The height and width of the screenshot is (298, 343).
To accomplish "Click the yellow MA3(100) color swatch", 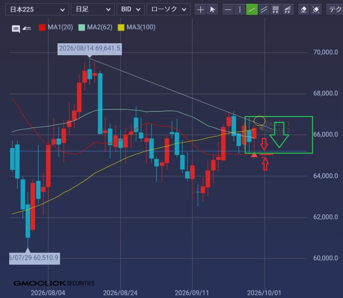I will [121, 27].
